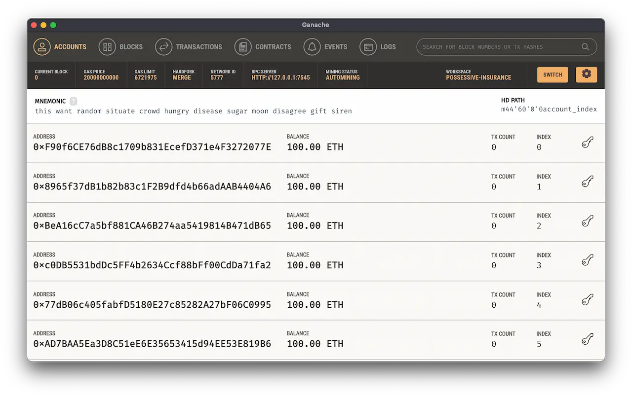Image resolution: width=632 pixels, height=397 pixels.
Task: Click the Logs terminal icon
Action: [x=368, y=47]
